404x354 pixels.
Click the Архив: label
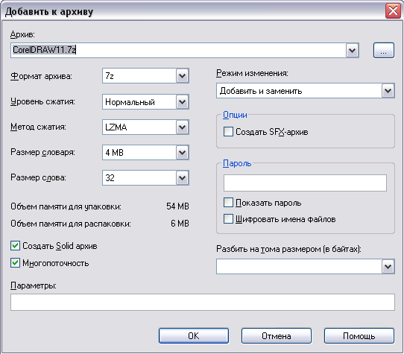(22, 34)
